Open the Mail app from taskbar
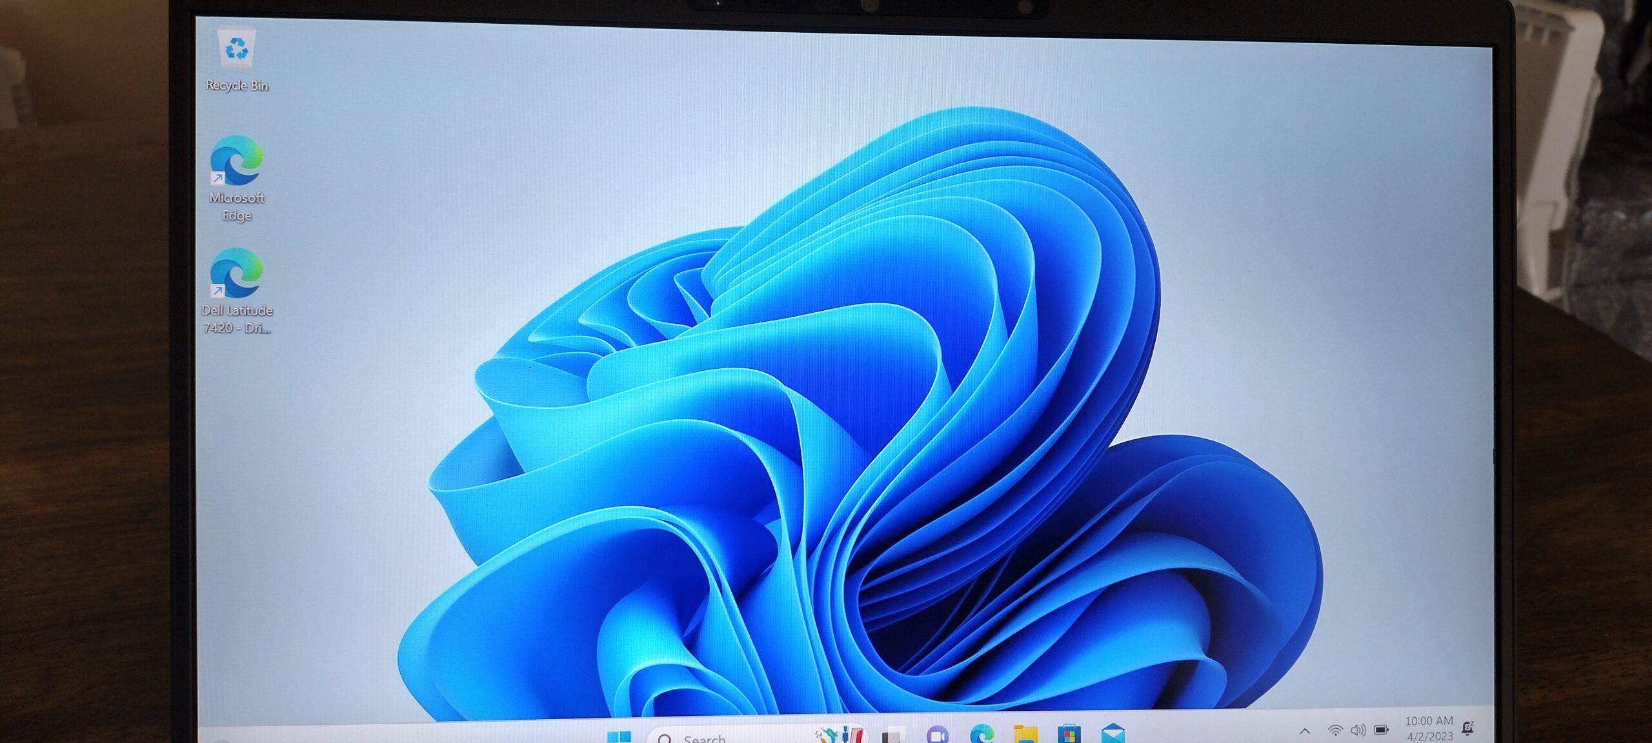The width and height of the screenshot is (1652, 743). pyautogui.click(x=1113, y=734)
